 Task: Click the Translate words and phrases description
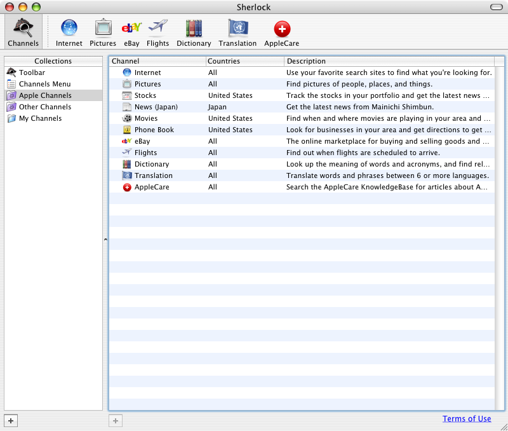[x=387, y=175]
